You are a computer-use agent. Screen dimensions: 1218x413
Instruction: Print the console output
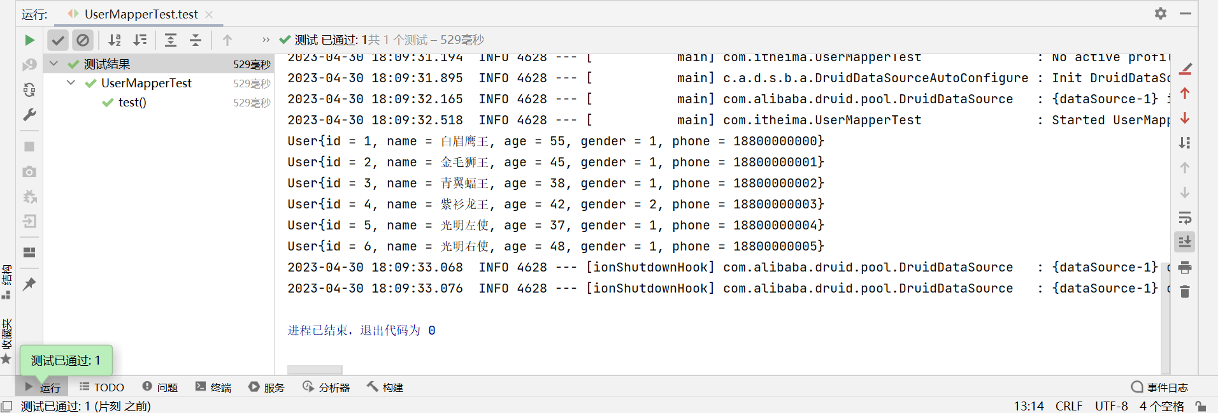(1185, 267)
